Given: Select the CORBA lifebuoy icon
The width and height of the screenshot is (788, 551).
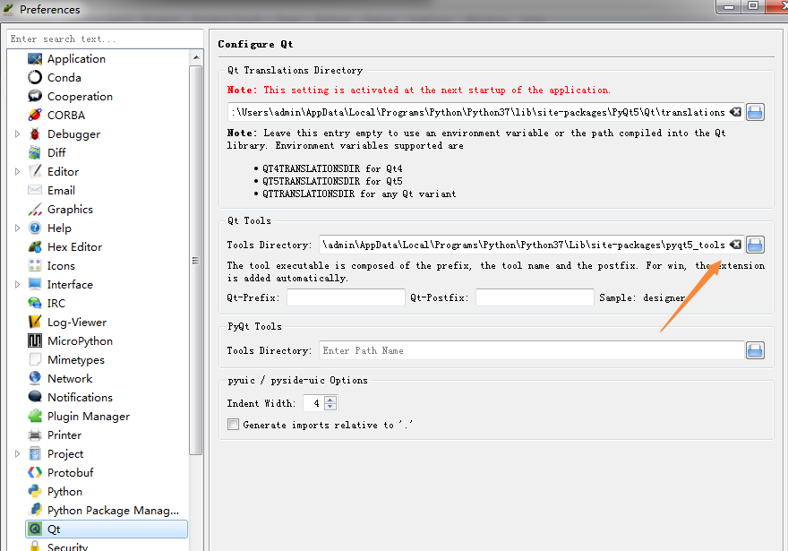Looking at the screenshot, I should 35,116.
